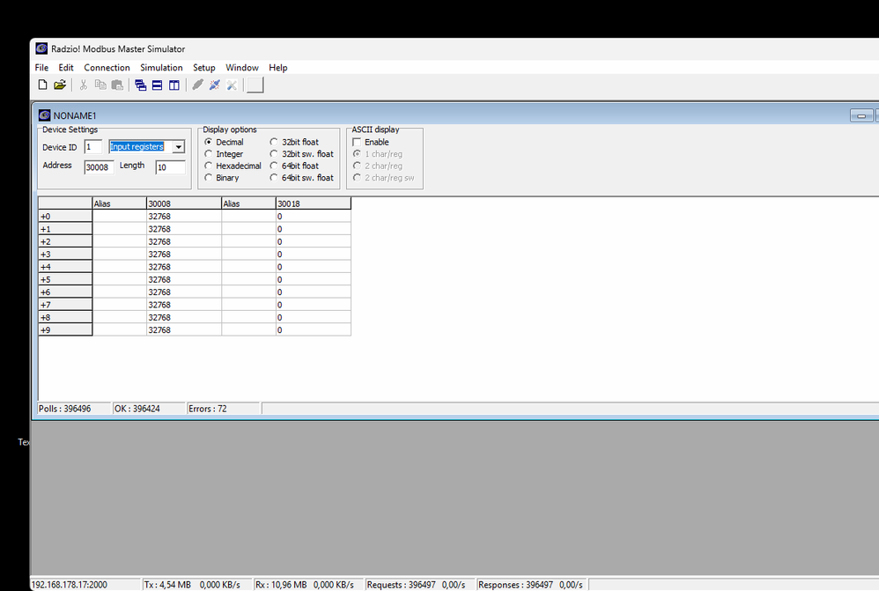Image resolution: width=879 pixels, height=591 pixels.
Task: Click the Radzio! application title icon
Action: 41,48
